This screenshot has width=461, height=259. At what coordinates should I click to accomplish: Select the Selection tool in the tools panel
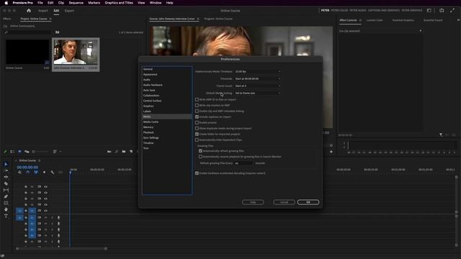pos(6,164)
